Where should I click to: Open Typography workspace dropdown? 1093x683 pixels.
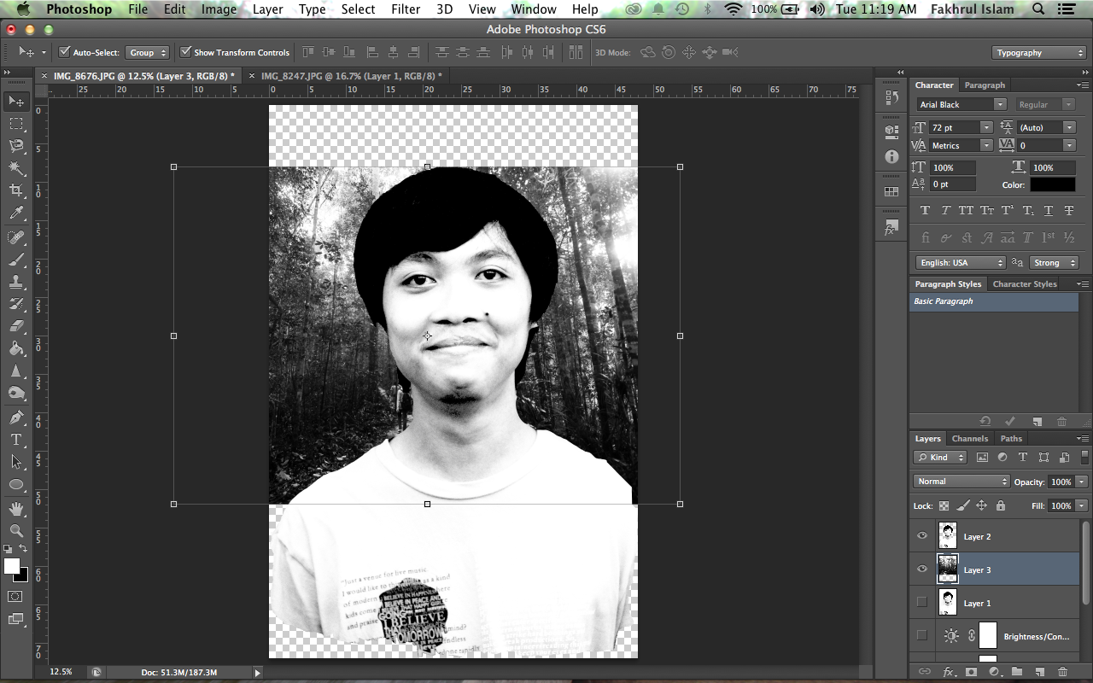click(x=1039, y=53)
